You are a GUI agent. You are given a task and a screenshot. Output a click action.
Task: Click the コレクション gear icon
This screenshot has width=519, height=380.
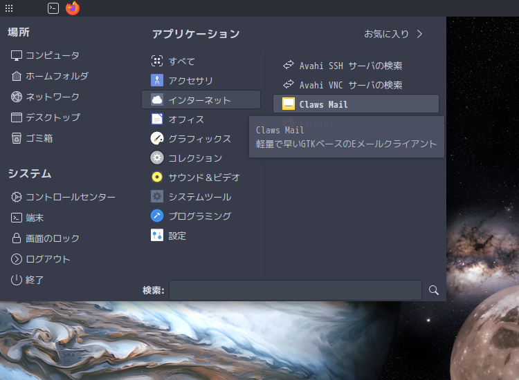click(157, 158)
